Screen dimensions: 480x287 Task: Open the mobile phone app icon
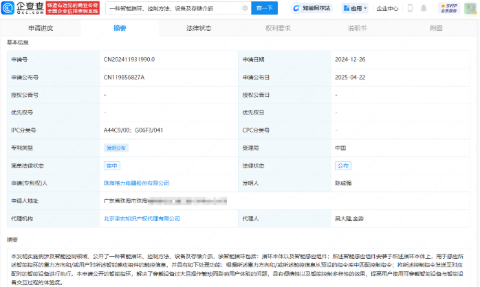411,8
